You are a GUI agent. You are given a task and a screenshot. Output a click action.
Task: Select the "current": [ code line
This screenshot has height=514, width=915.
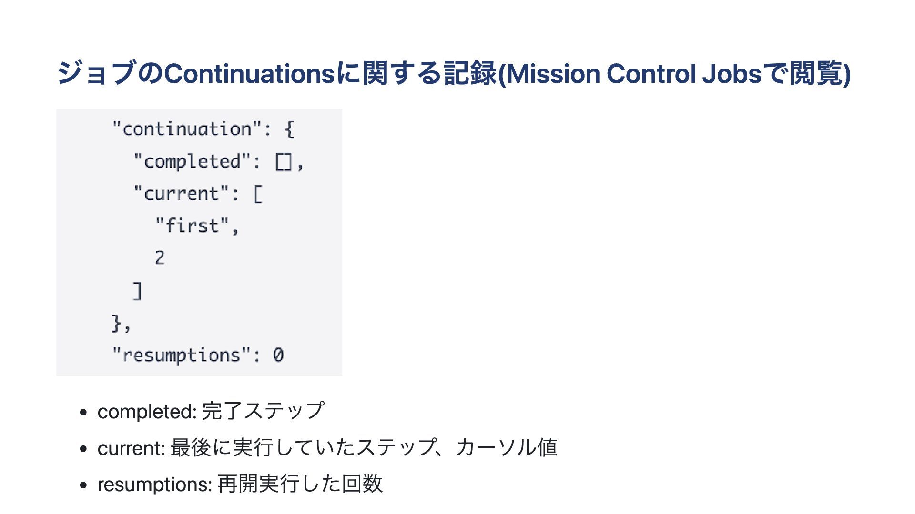click(x=198, y=194)
